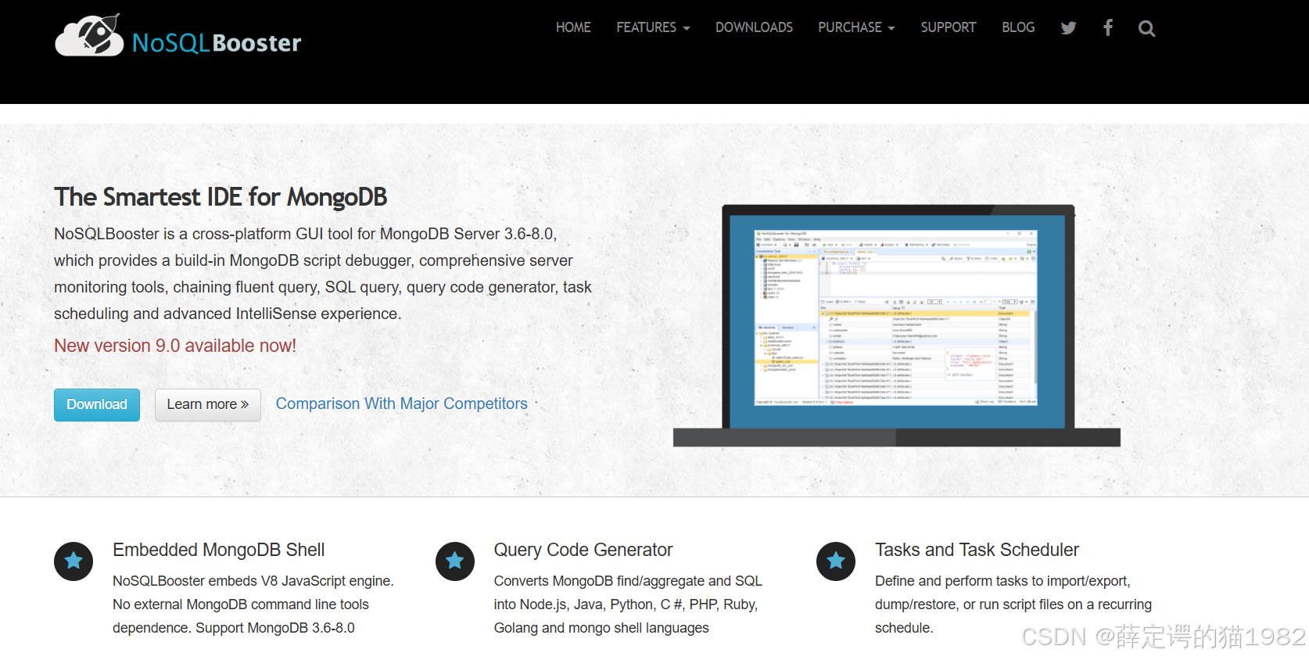Viewport: 1309px width, 660px height.
Task: Click 'Tasks and Task Scheduler' heading
Action: pos(977,550)
